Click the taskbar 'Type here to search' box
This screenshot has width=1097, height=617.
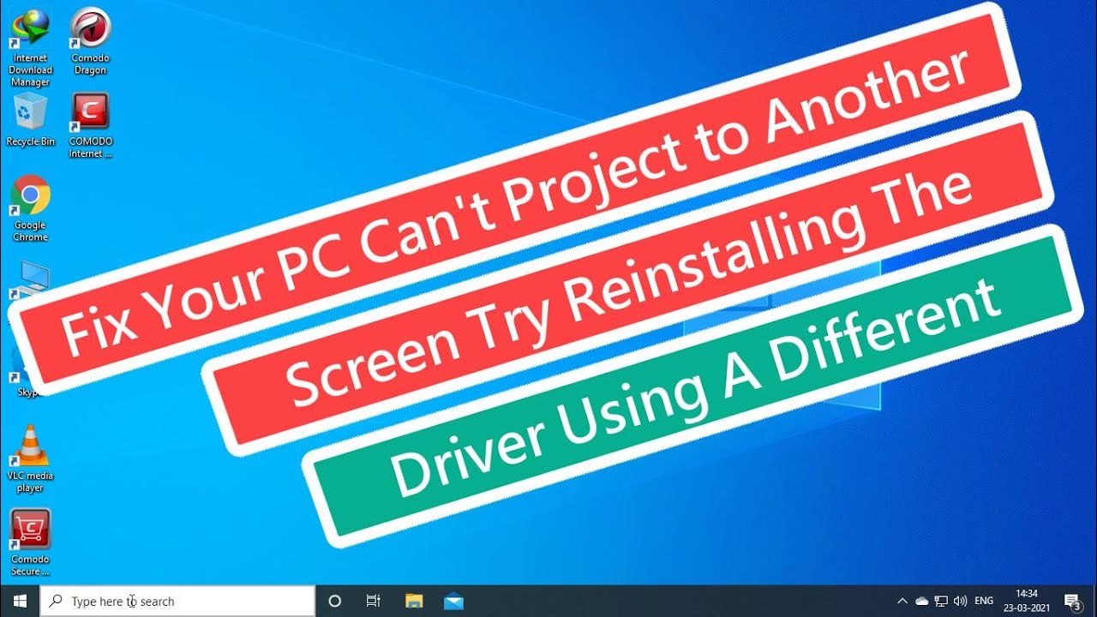click(x=177, y=602)
